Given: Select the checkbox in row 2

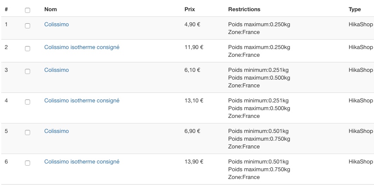Looking at the screenshot, I should tap(28, 49).
